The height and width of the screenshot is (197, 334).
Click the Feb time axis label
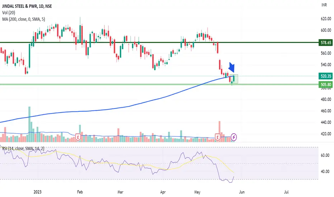80,192
